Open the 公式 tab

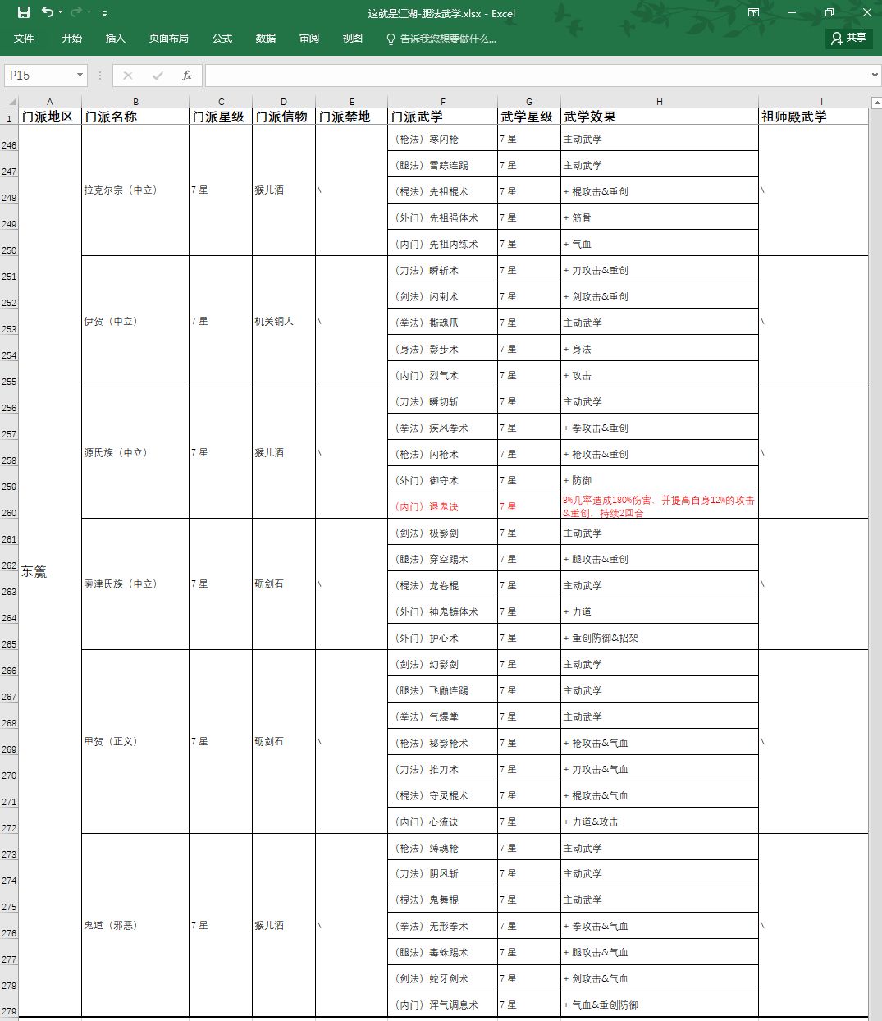[222, 39]
